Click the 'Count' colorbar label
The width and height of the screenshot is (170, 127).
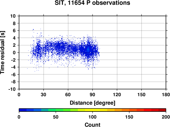tap(92, 125)
